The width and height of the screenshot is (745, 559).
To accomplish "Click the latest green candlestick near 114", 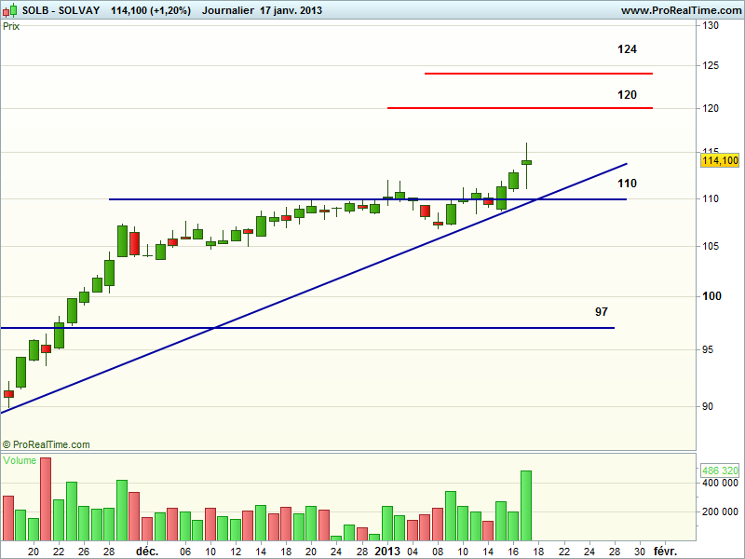I will (526, 162).
